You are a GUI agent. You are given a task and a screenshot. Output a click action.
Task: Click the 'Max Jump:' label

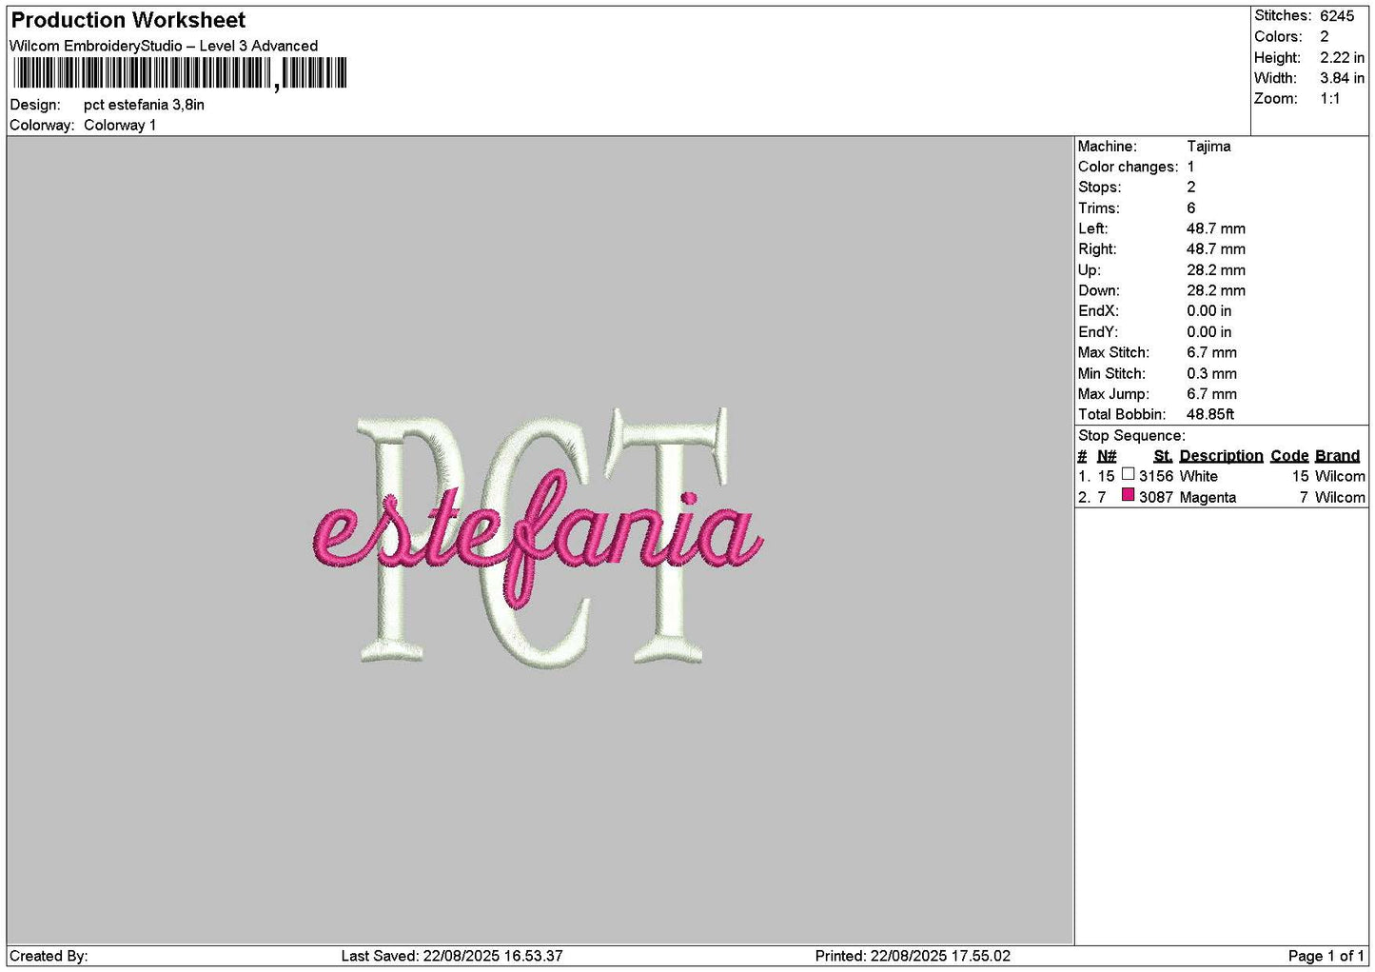(x=1113, y=394)
